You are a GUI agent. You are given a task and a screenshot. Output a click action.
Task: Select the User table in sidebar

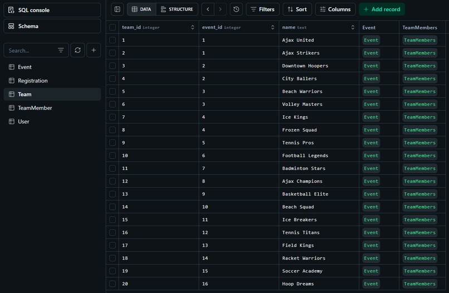[x=52, y=121]
